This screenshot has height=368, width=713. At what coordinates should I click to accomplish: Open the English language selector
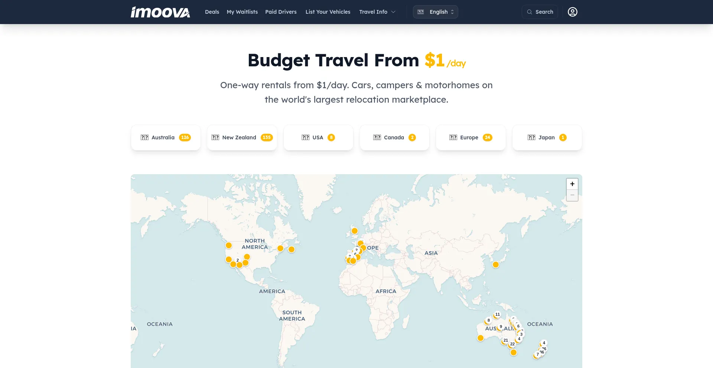[435, 12]
